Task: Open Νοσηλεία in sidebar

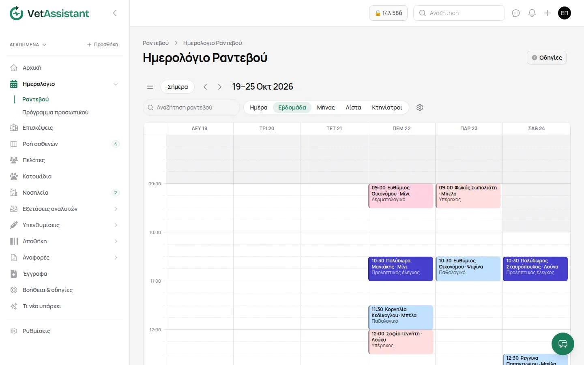Action: 65,193
